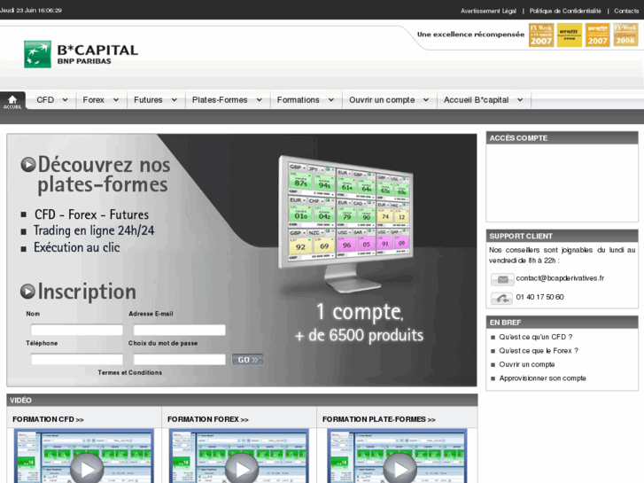Expand the Accueil B*capital menu arrow
Screen dimensions: 644x483
[520, 100]
